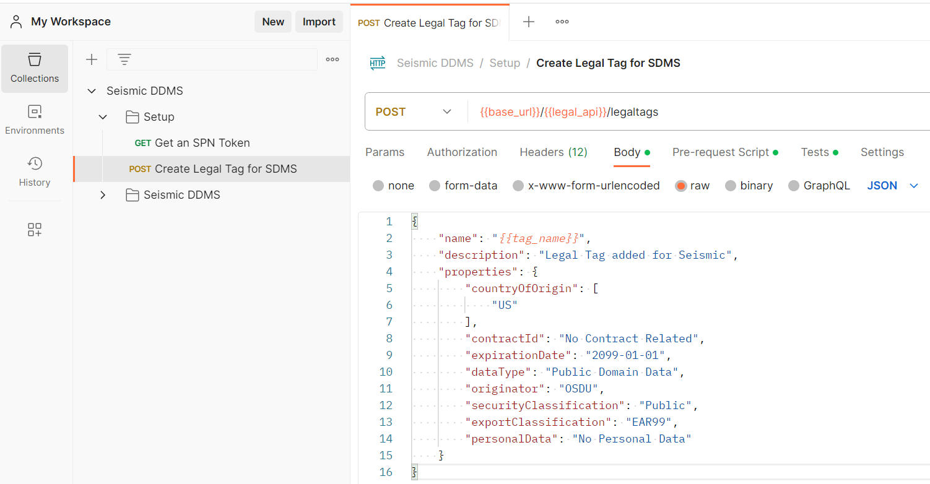Click the My Workspace user icon
The width and height of the screenshot is (930, 484).
16,22
